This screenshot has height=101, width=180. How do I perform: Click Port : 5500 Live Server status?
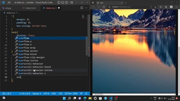[71, 93]
